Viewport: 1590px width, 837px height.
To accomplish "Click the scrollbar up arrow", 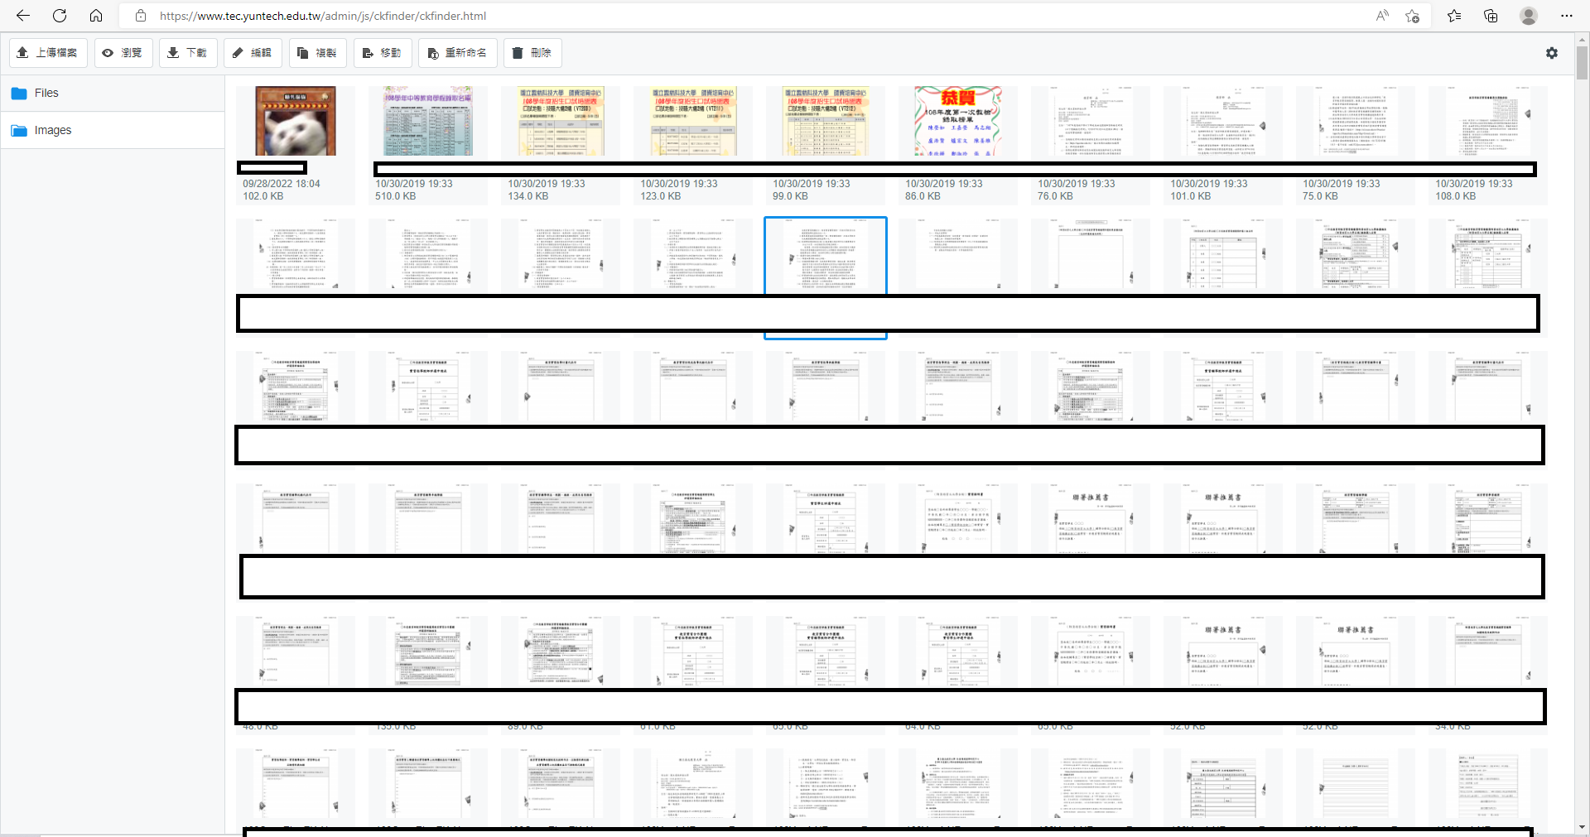I will pos(1582,38).
